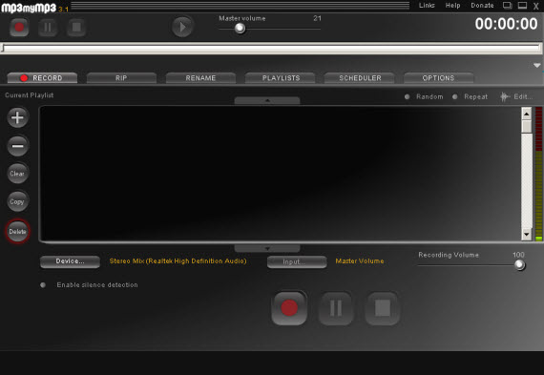Viewport: 544px width, 375px height.
Task: Start recording with large red record button
Action: pos(289,308)
